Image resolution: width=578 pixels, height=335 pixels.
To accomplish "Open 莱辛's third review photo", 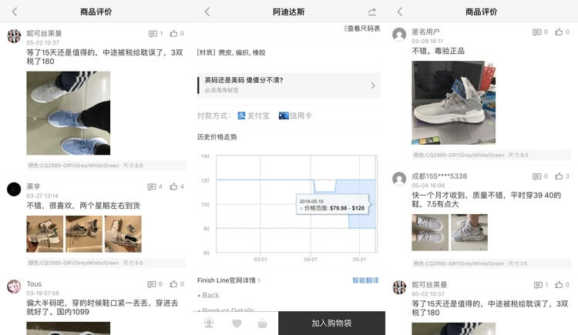I will (123, 234).
